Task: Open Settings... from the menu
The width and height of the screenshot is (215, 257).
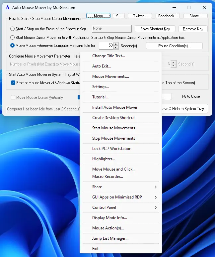Action: [121, 87]
